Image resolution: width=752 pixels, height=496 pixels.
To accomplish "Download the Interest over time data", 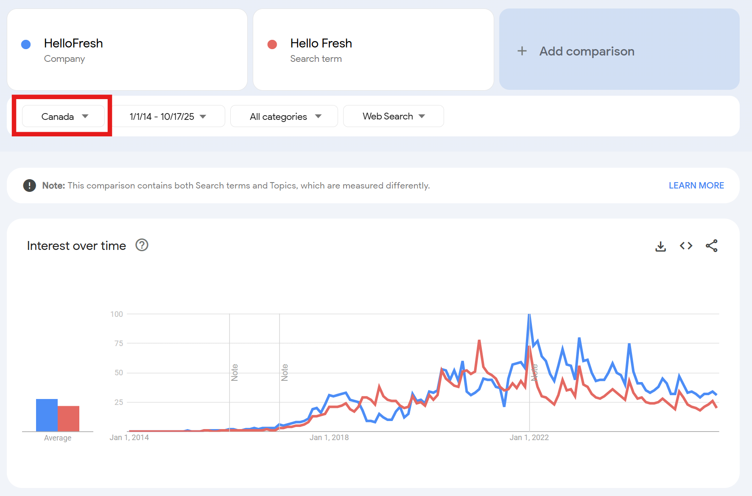I will click(x=660, y=246).
